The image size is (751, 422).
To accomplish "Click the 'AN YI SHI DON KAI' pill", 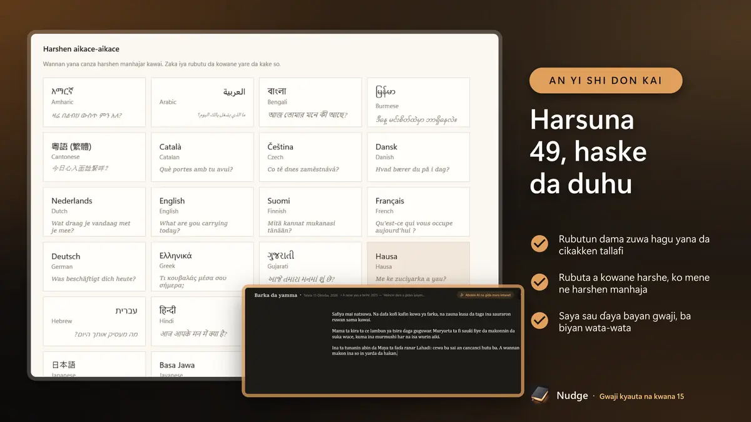I will click(606, 80).
